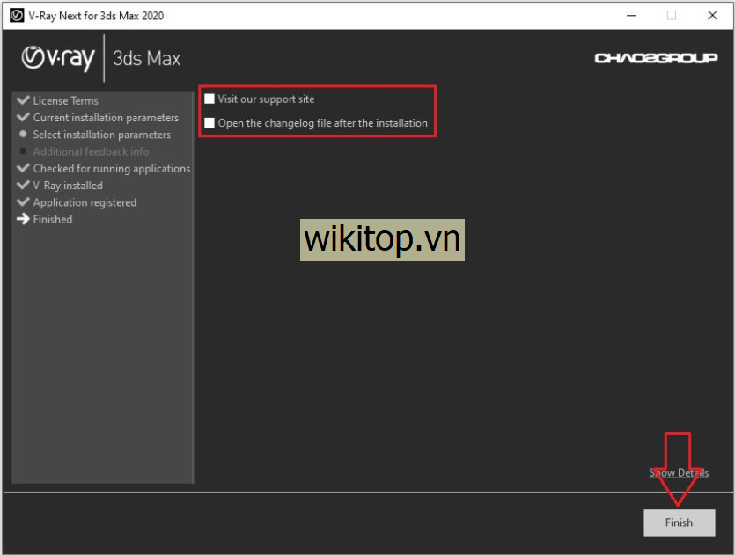Click the Select installation parameters bullet
The width and height of the screenshot is (735, 555).
(23, 135)
